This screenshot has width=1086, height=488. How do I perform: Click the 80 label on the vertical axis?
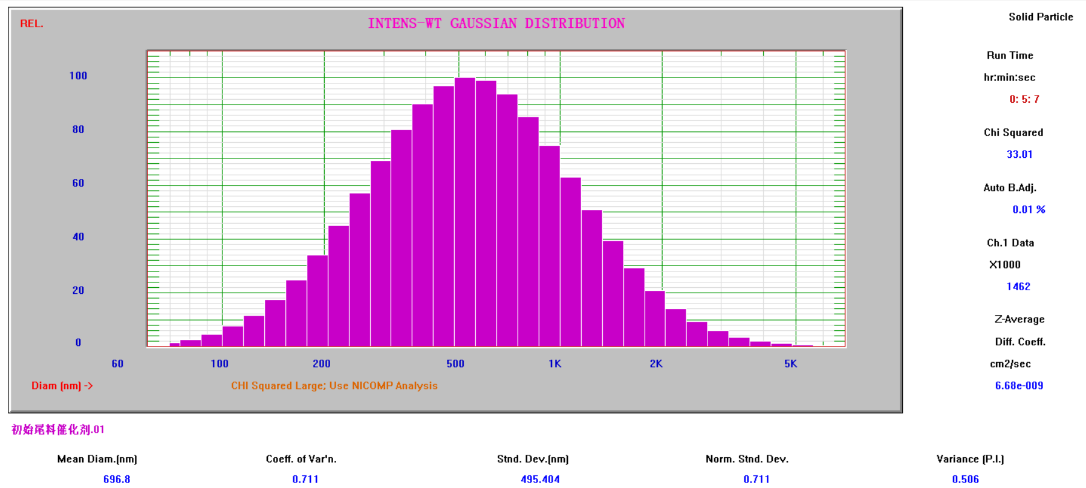(x=78, y=129)
